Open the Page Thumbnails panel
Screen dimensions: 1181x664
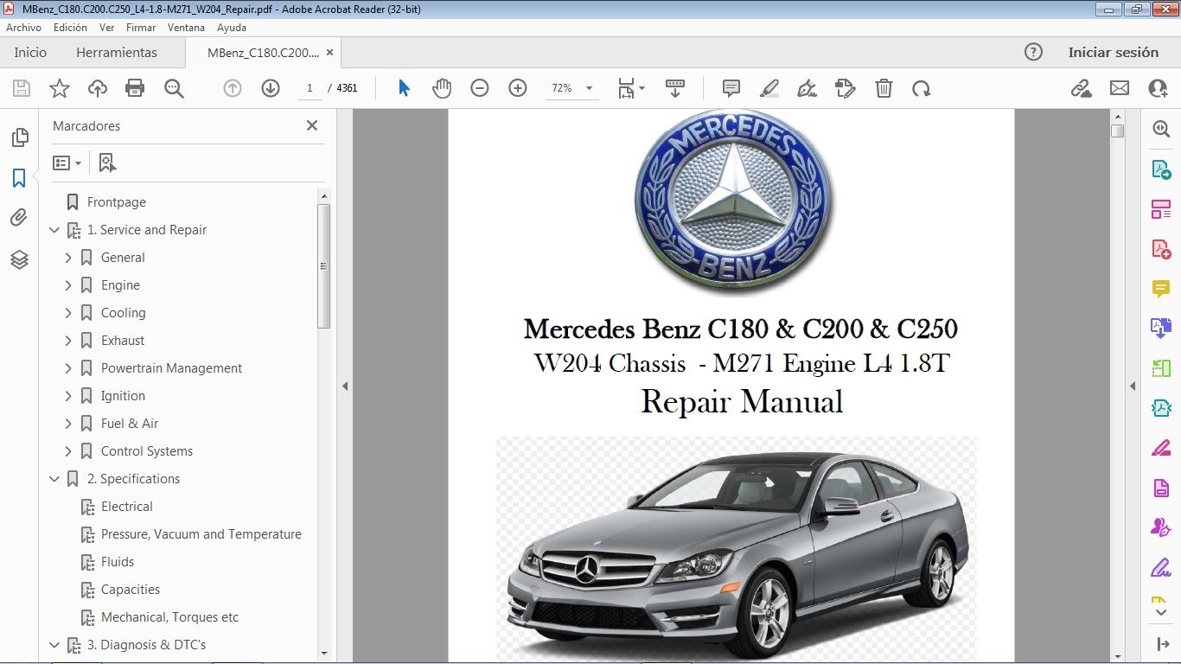[19, 137]
